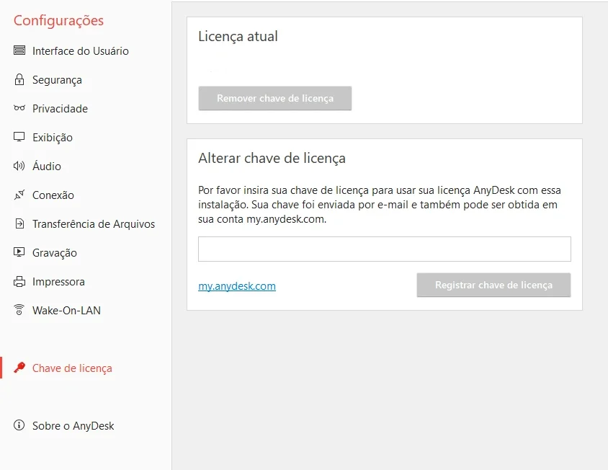Open the Conexão settings page

[53, 195]
